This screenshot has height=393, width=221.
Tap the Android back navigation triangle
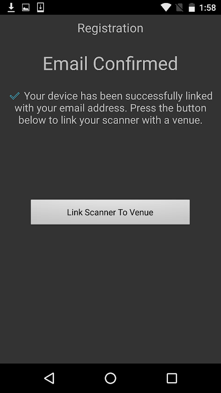point(49,378)
